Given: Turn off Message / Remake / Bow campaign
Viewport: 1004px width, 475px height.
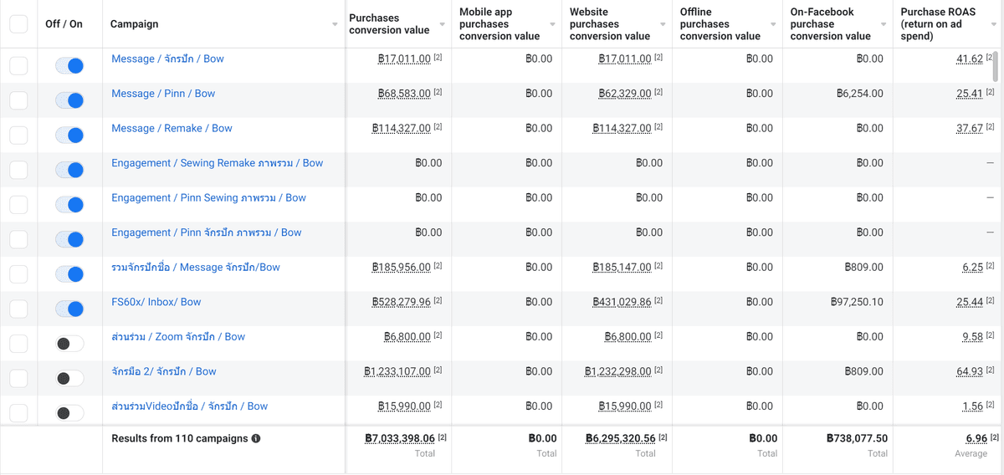Looking at the screenshot, I should pyautogui.click(x=69, y=135).
